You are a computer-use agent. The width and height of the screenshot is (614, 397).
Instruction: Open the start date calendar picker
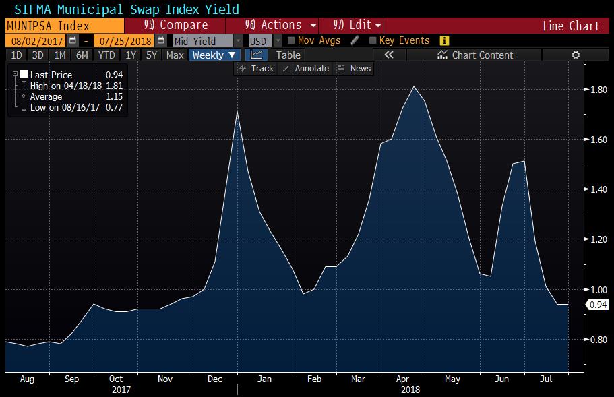point(73,41)
